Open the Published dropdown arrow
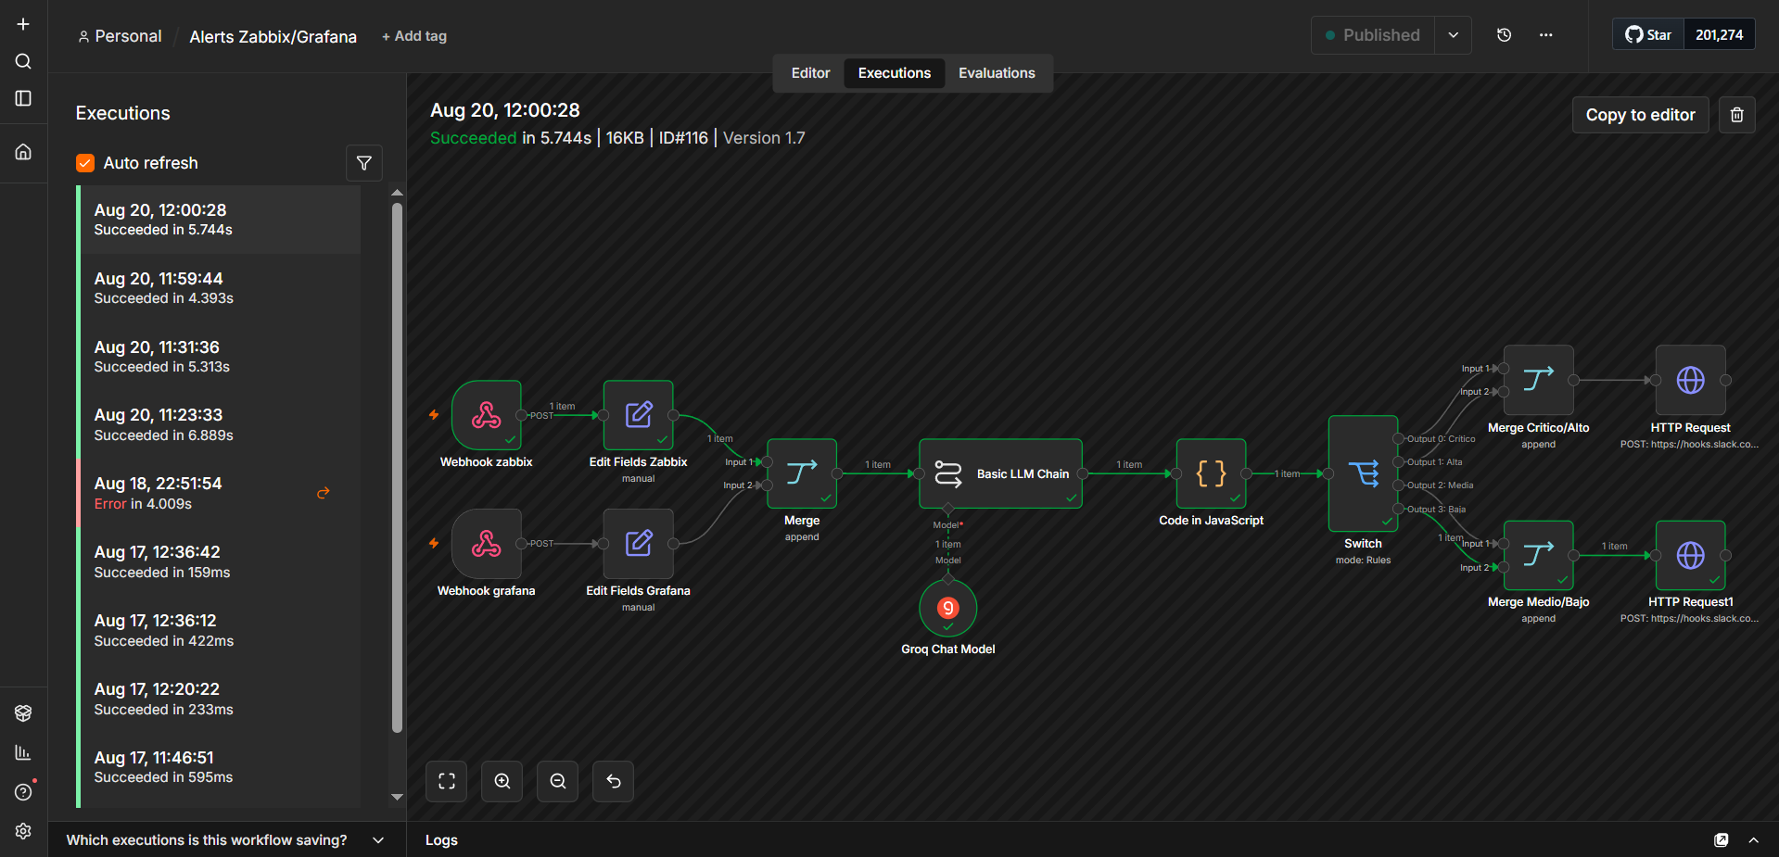The height and width of the screenshot is (857, 1779). [1453, 35]
